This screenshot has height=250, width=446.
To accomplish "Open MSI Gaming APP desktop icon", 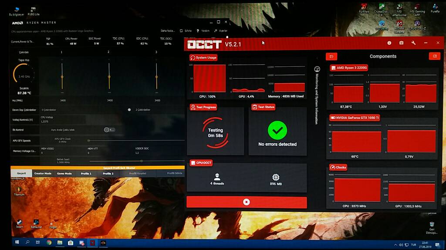I will tap(417, 10).
